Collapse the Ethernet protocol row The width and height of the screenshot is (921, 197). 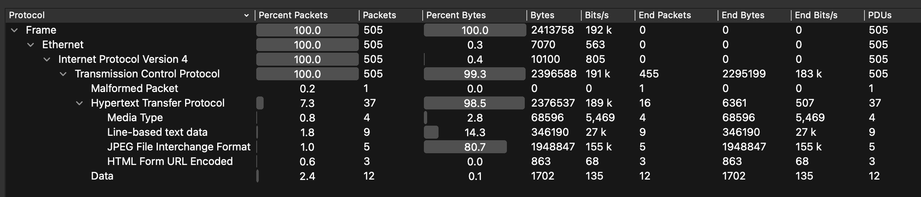tap(31, 45)
